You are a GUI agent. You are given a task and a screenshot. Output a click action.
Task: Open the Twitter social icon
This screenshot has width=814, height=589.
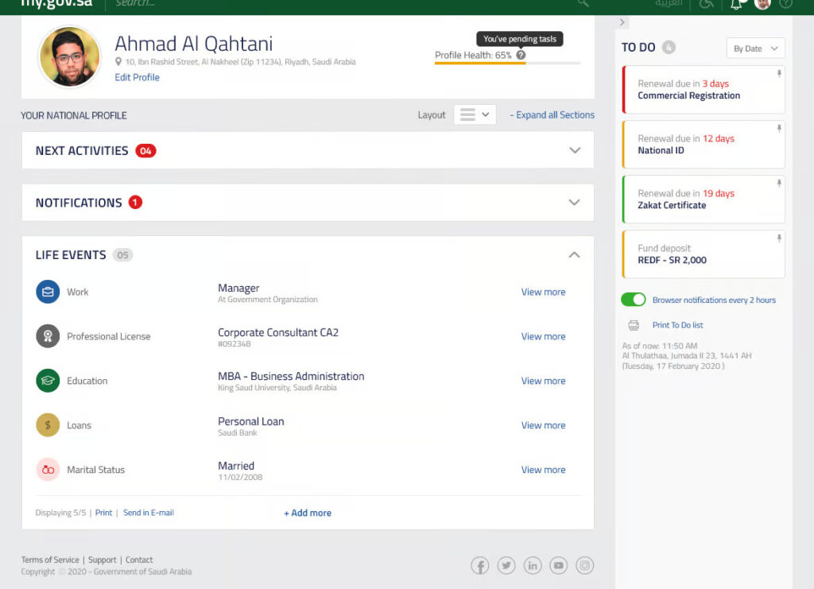(x=506, y=566)
